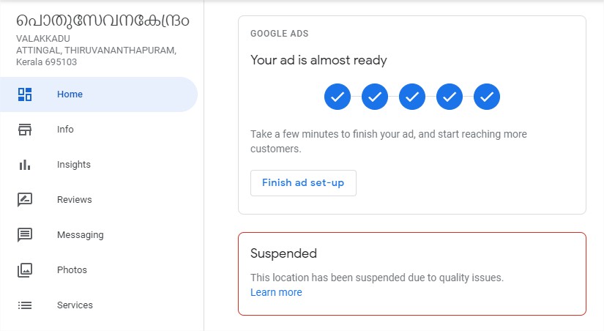Open Messaging from the sidebar

tap(80, 235)
